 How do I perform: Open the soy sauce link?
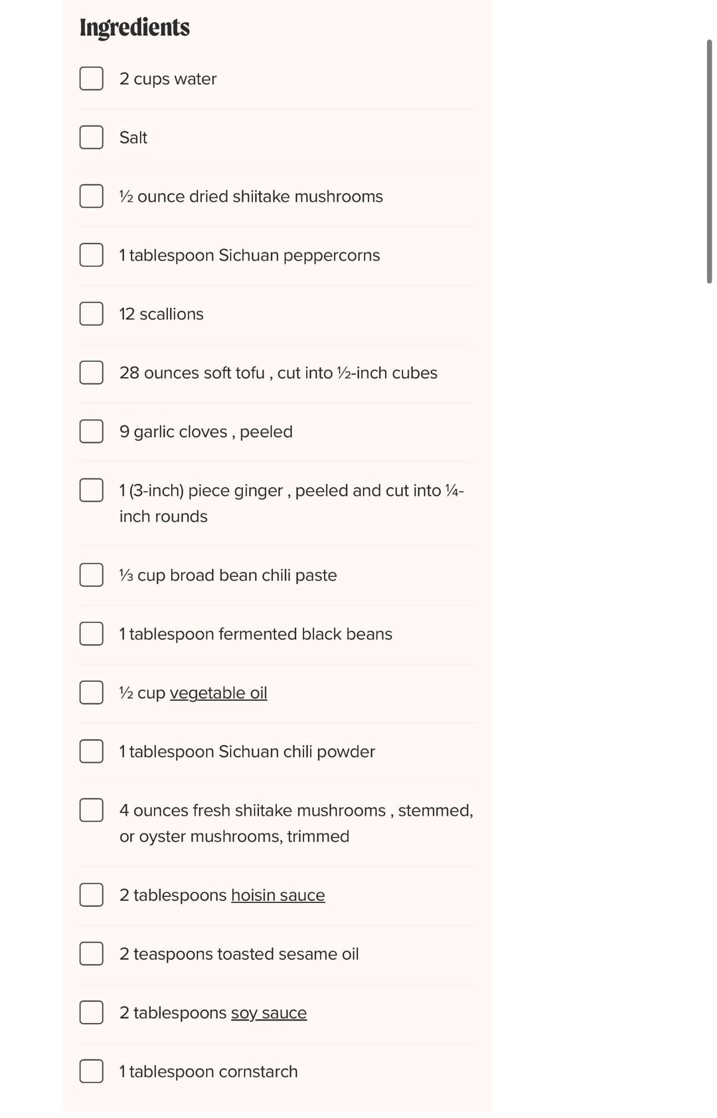coord(268,1013)
